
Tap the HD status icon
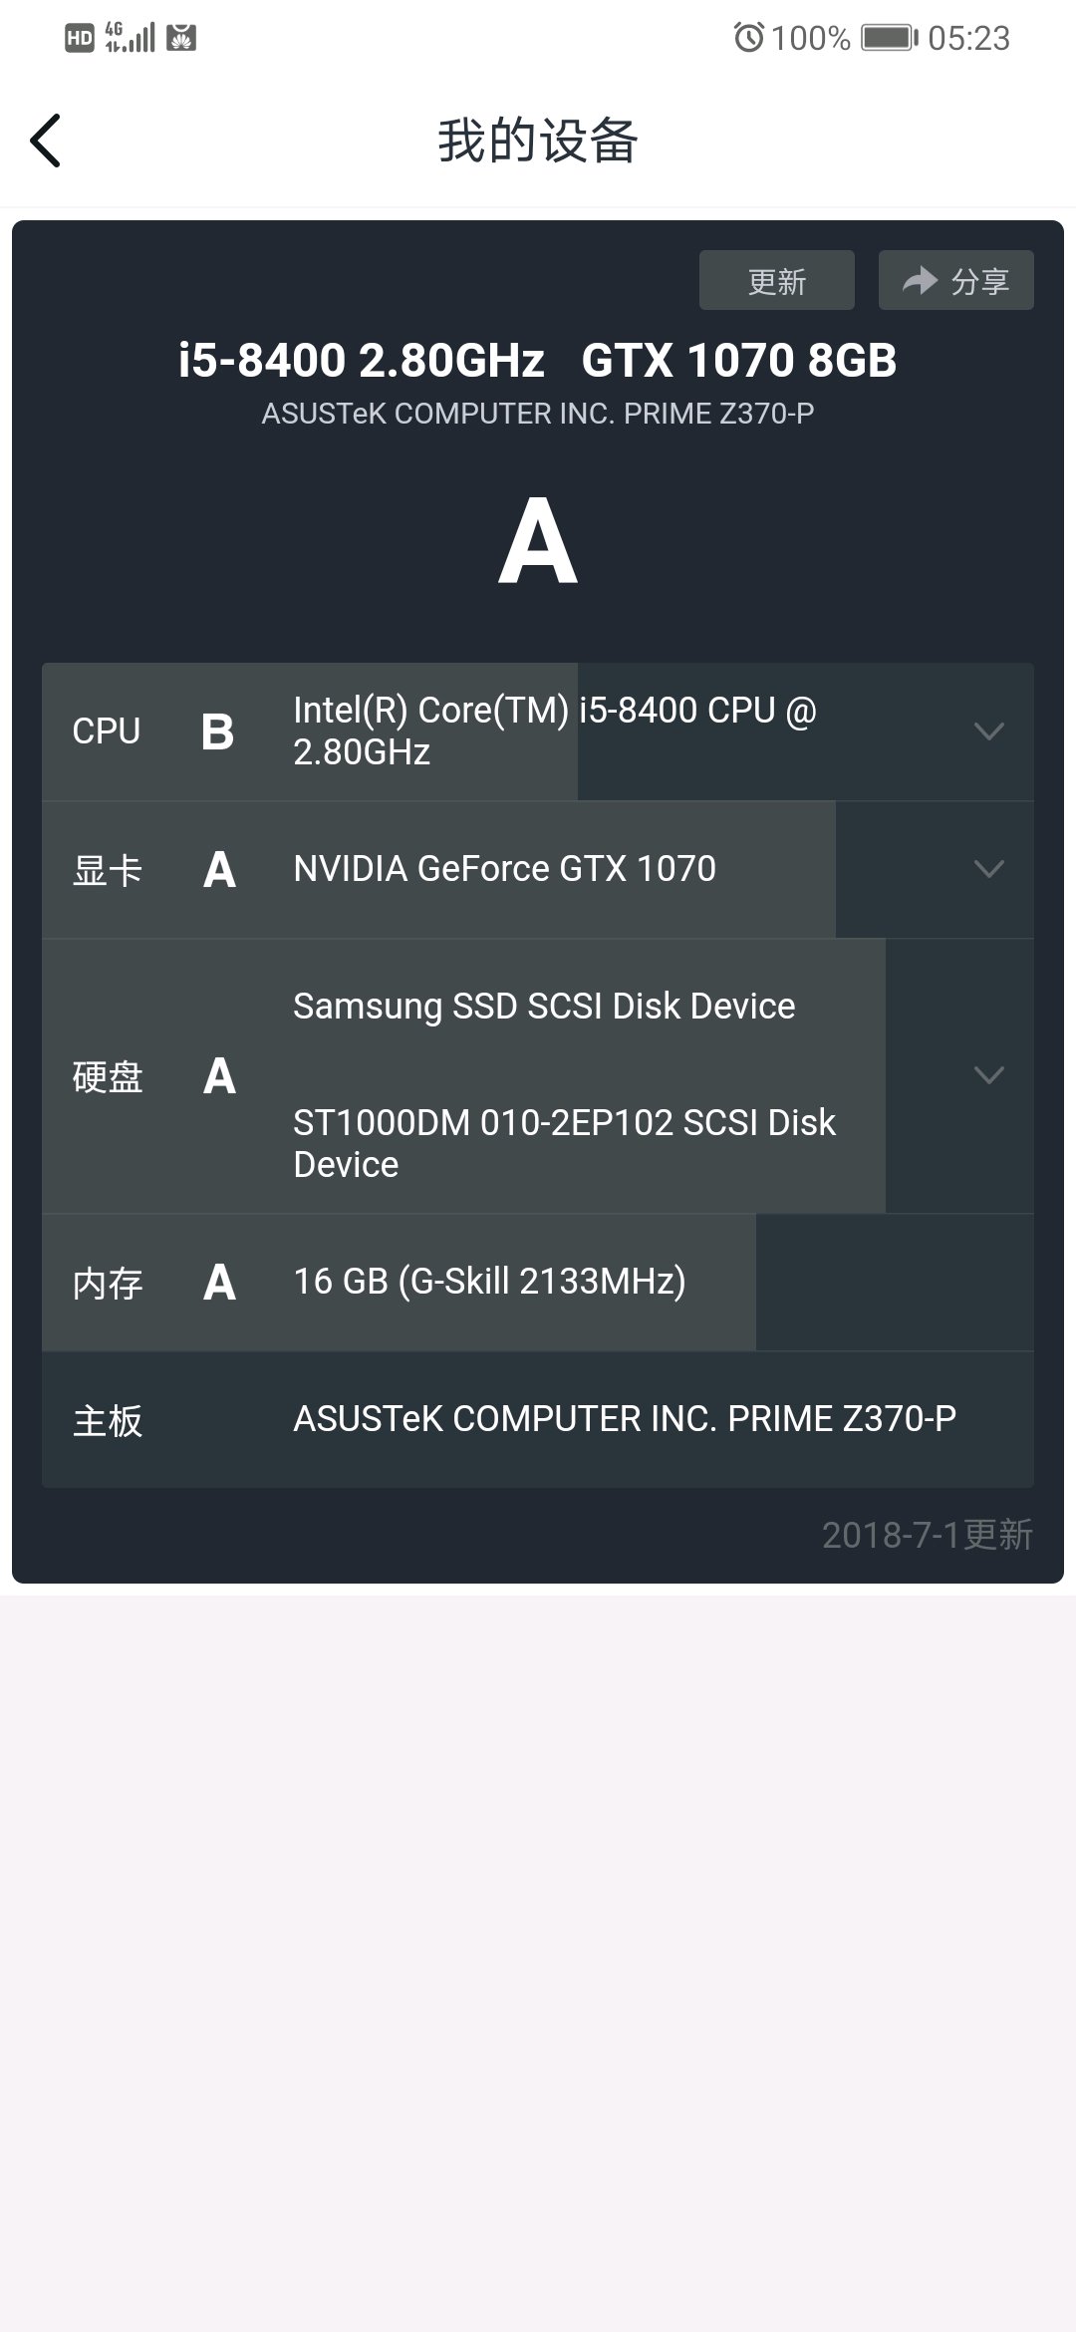pyautogui.click(x=79, y=38)
